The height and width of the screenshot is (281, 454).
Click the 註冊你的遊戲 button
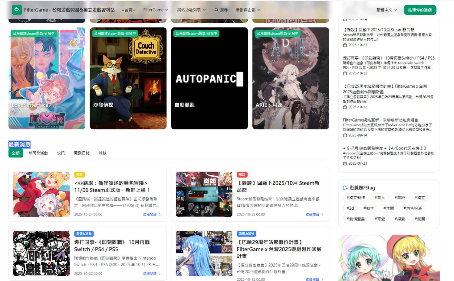(420, 10)
